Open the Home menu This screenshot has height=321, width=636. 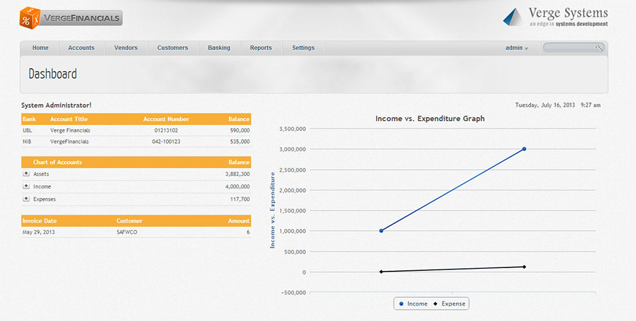pos(40,48)
